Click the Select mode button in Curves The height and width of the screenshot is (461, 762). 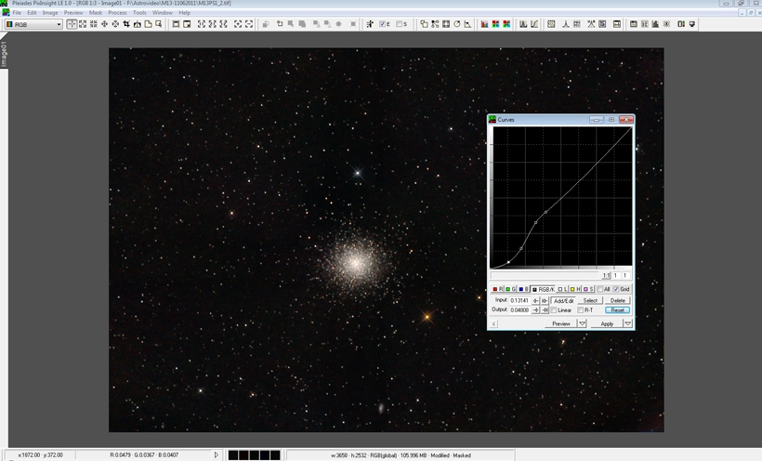590,300
